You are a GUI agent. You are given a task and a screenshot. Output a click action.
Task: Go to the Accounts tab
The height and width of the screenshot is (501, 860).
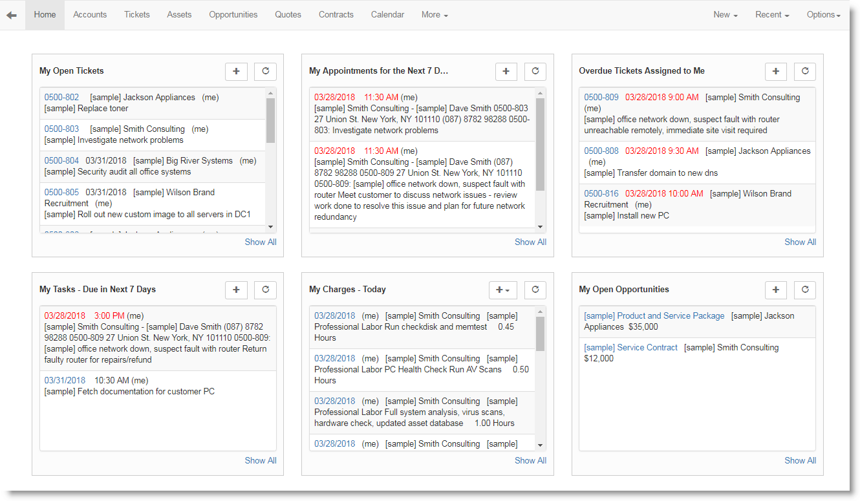[x=90, y=15]
